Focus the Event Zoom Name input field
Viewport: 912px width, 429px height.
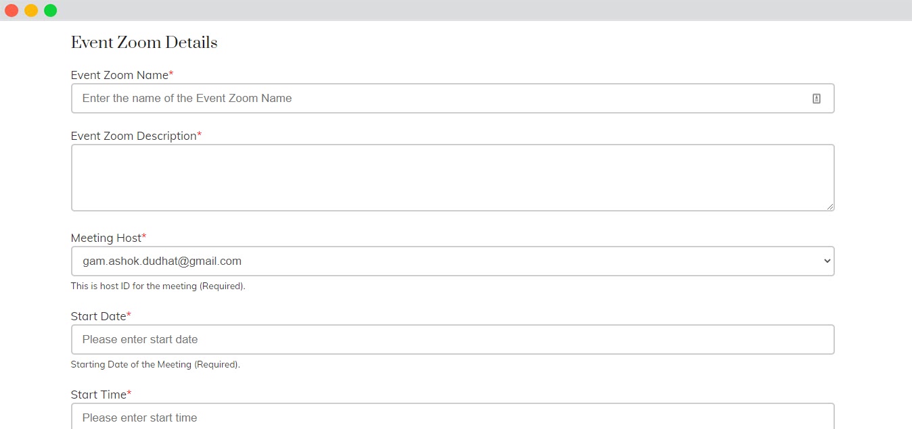453,98
